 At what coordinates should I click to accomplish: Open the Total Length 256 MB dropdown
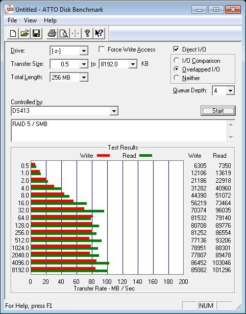pyautogui.click(x=84, y=78)
